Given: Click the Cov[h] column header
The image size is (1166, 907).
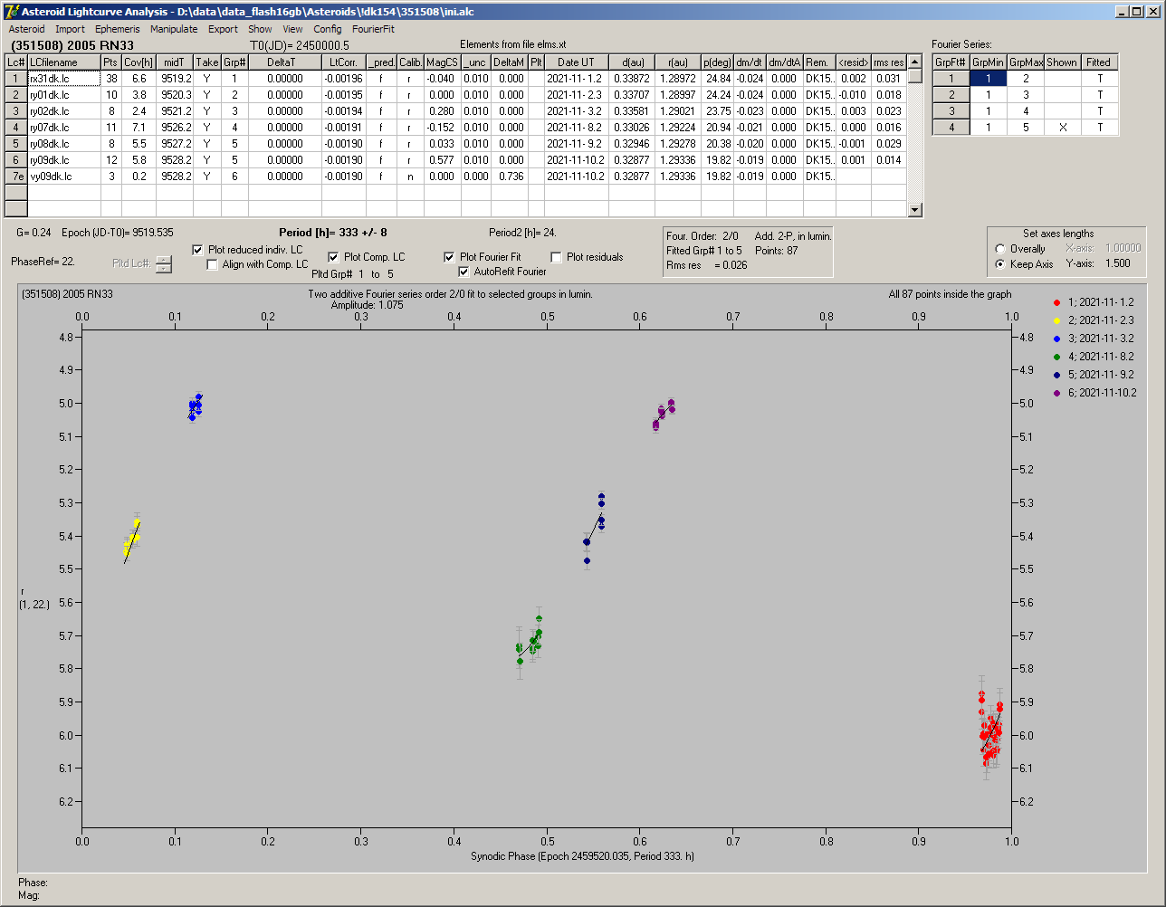Looking at the screenshot, I should (x=139, y=62).
